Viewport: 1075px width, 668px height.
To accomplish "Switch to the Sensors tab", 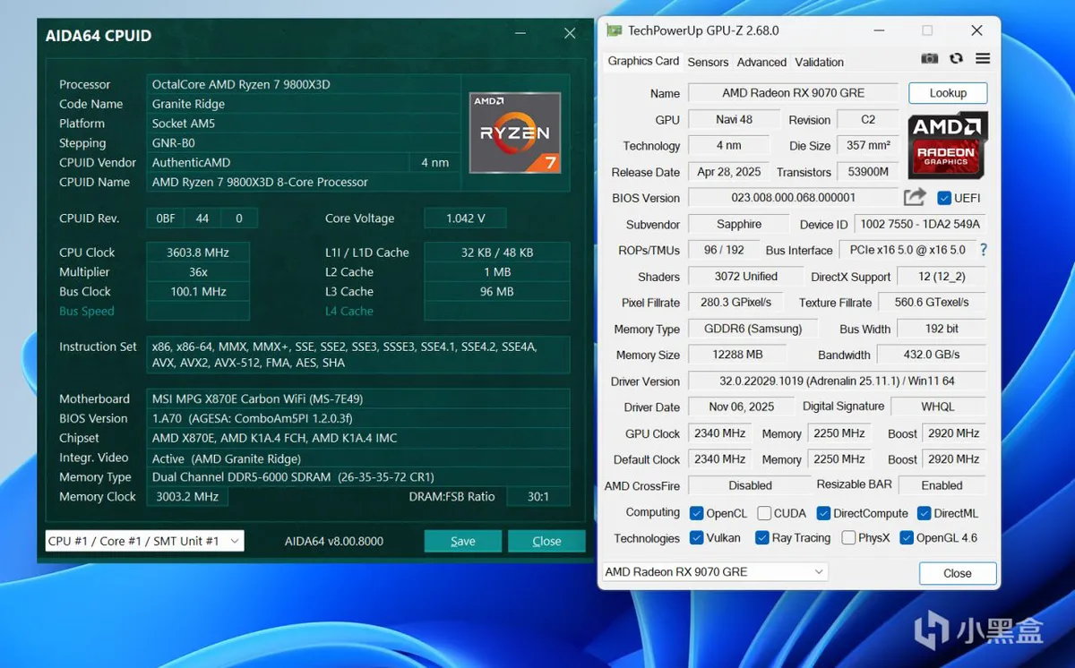I will tap(708, 62).
